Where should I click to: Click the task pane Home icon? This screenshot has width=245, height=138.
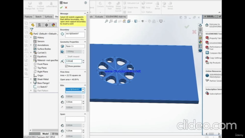tap(200, 25)
